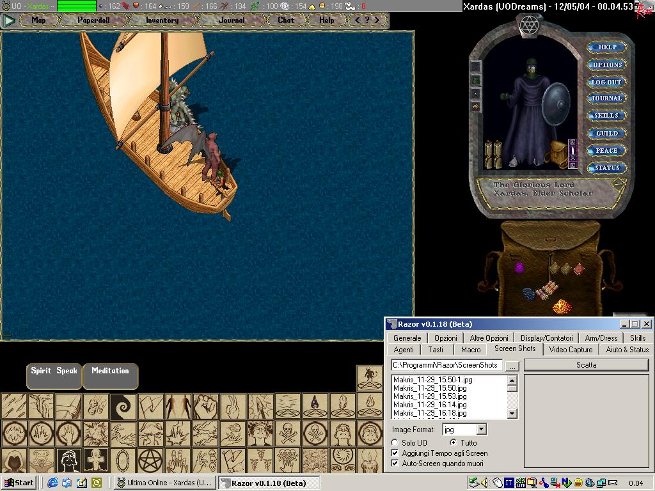Screen dimensions: 655x491
Task: Select Makris_11-29_16.14.jpg in the list
Action: 430,405
